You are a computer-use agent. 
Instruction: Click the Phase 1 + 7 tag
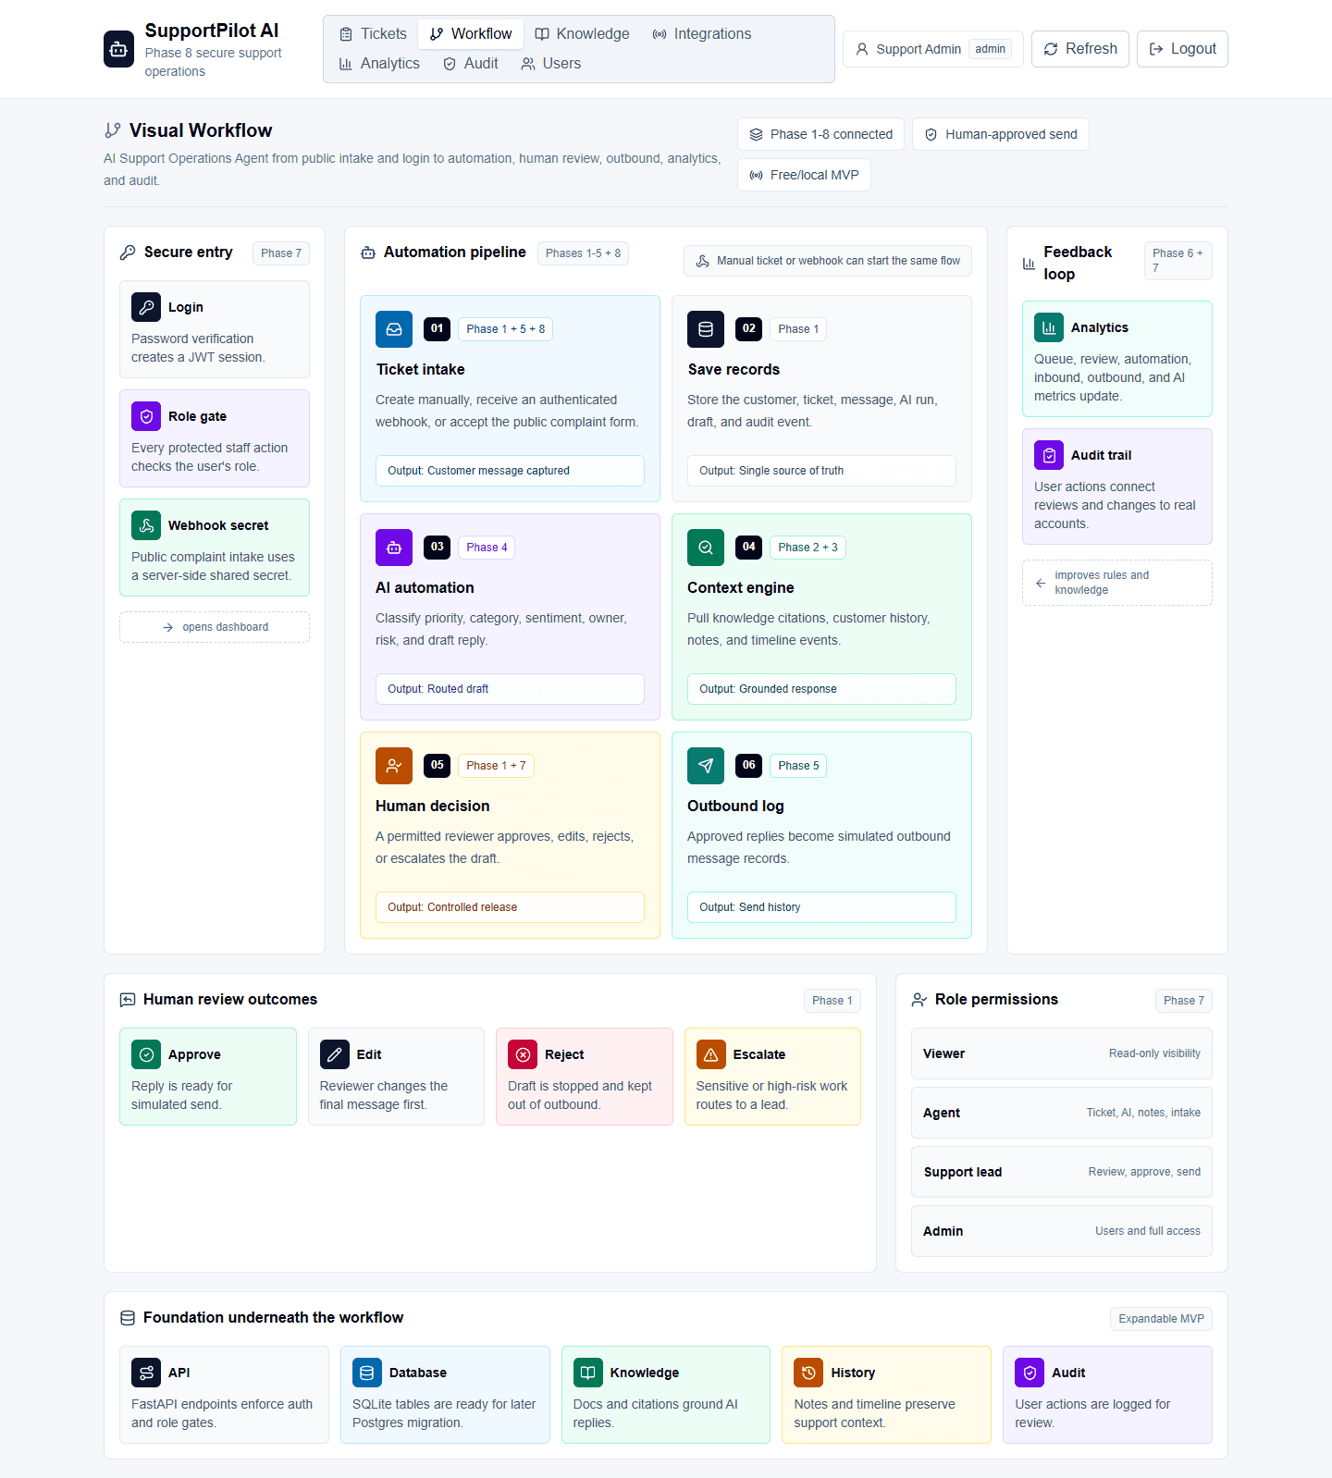(x=496, y=766)
